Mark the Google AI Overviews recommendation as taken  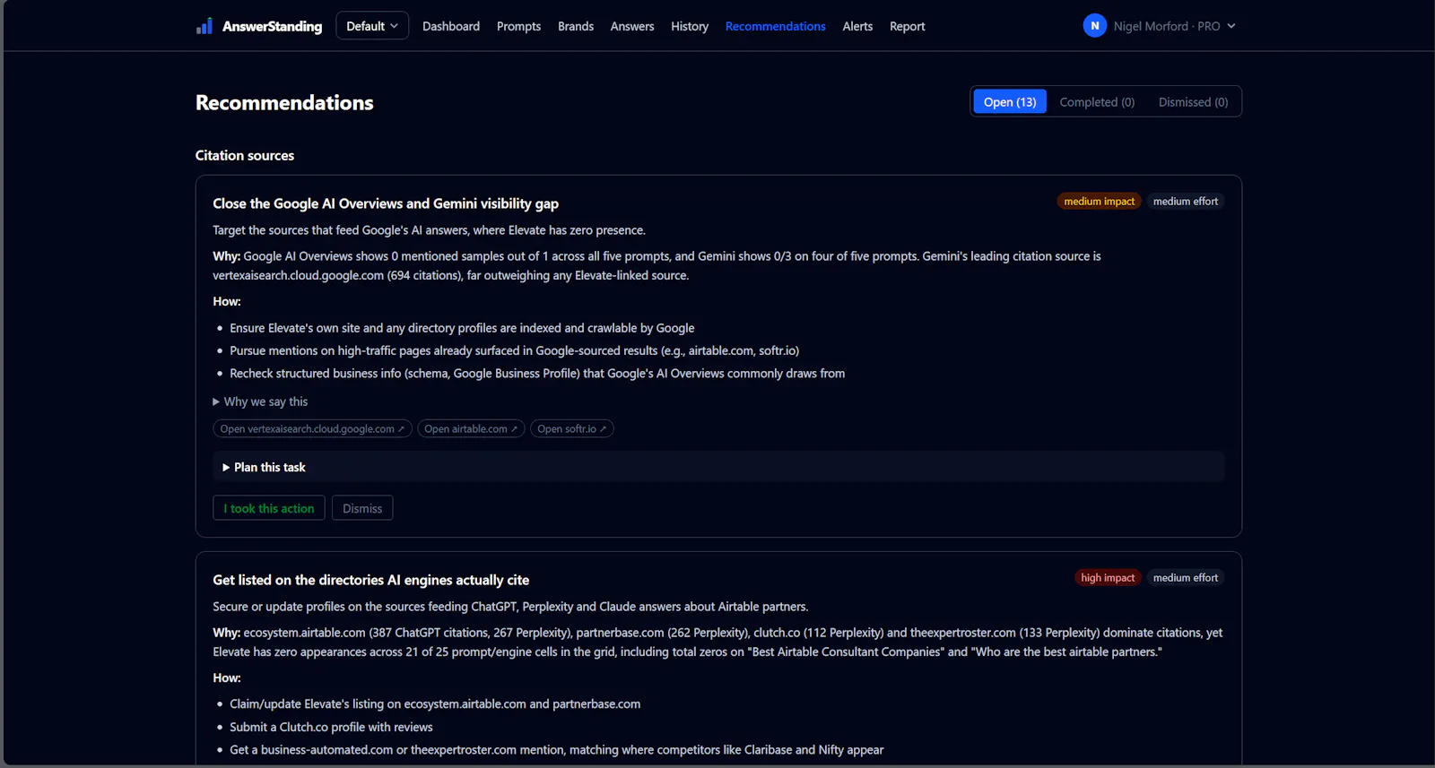269,508
